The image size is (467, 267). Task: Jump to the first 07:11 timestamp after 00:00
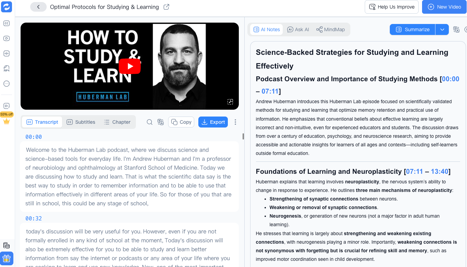tap(270, 91)
